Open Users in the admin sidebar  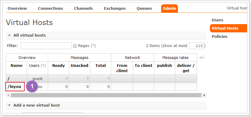(217, 20)
